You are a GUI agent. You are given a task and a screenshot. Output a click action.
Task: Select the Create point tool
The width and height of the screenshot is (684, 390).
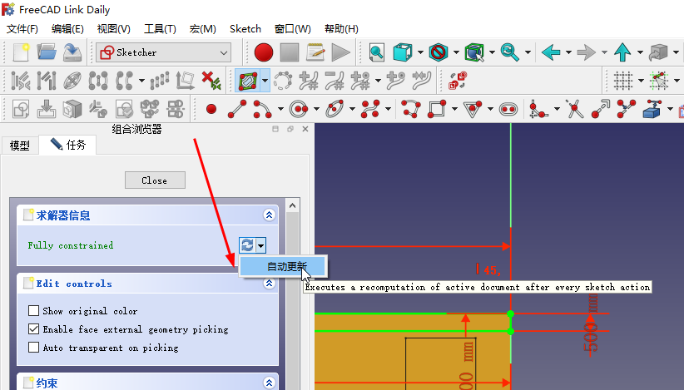(x=211, y=109)
